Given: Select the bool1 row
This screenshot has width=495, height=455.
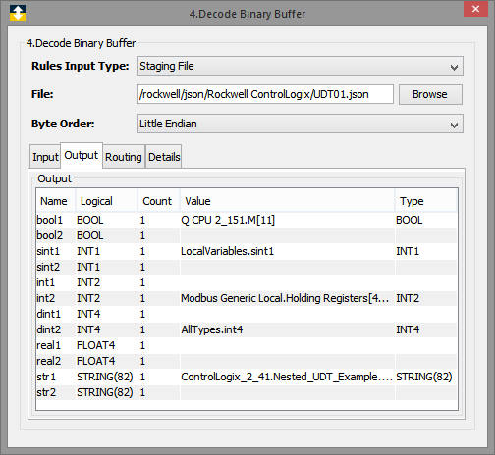Looking at the screenshot, I should pyautogui.click(x=247, y=220).
